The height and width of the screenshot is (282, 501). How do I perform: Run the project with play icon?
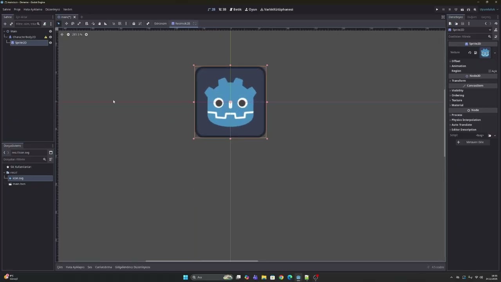437,9
